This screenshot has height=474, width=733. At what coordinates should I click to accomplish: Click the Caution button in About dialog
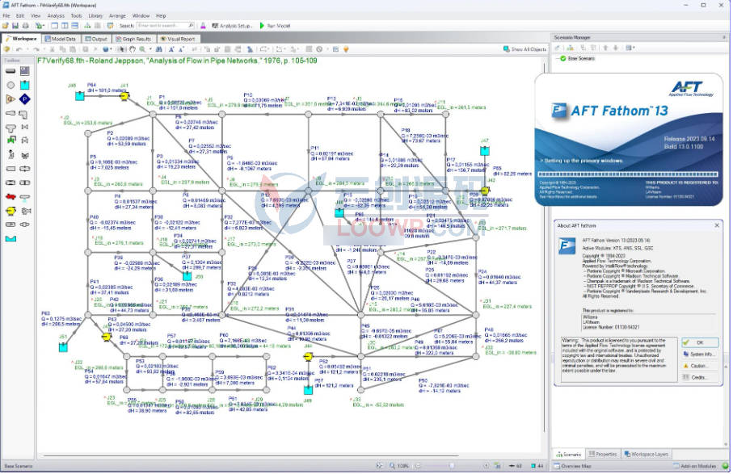pos(699,366)
